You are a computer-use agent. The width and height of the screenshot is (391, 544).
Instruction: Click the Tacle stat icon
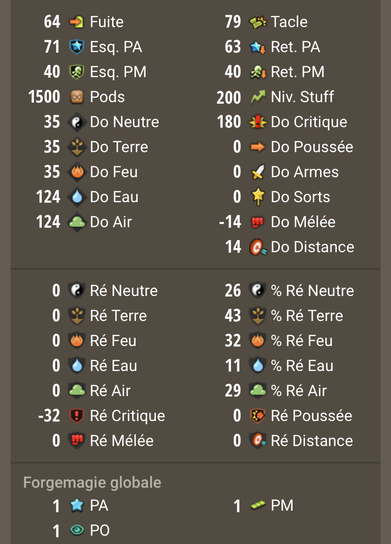(x=258, y=22)
